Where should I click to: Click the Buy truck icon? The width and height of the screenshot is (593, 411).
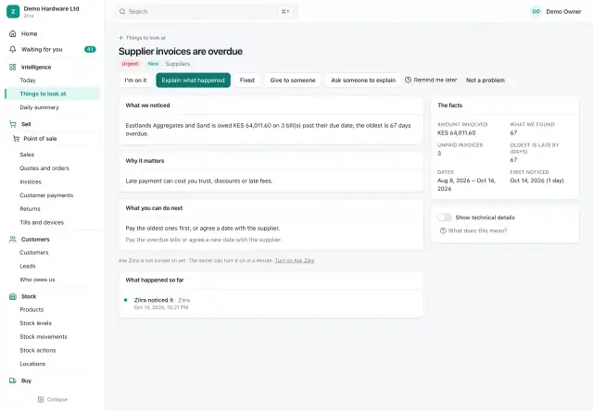pyautogui.click(x=12, y=380)
